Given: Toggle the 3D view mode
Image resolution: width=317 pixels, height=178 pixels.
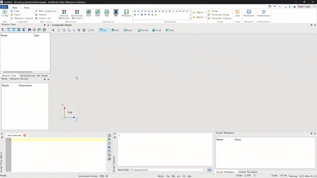Looking at the screenshot, I should tap(91, 30).
